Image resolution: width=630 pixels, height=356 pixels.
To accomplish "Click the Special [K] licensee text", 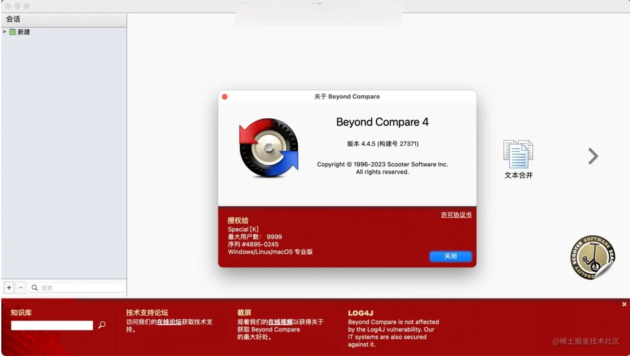I will pyautogui.click(x=243, y=229).
